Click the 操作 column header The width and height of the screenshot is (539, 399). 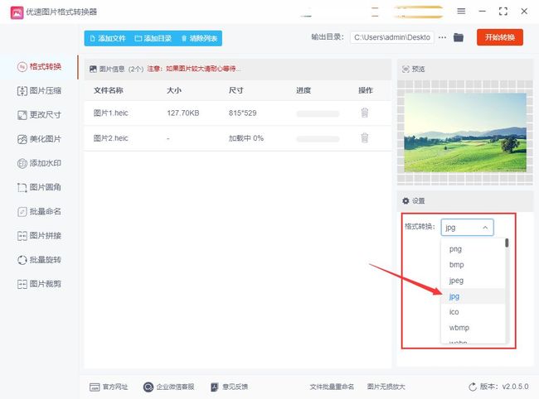pos(366,90)
